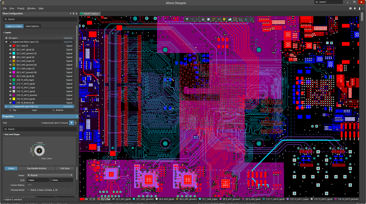Show the hidden 10_int9_(sign) layer
This screenshot has width=366, height=204.
10,80
